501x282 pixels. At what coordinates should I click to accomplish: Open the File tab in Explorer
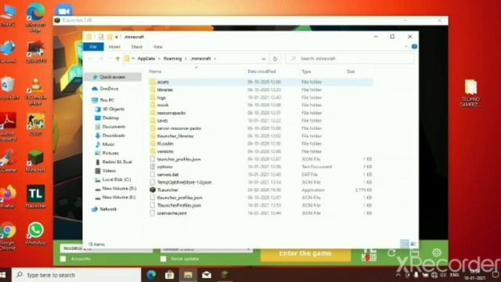(x=93, y=47)
